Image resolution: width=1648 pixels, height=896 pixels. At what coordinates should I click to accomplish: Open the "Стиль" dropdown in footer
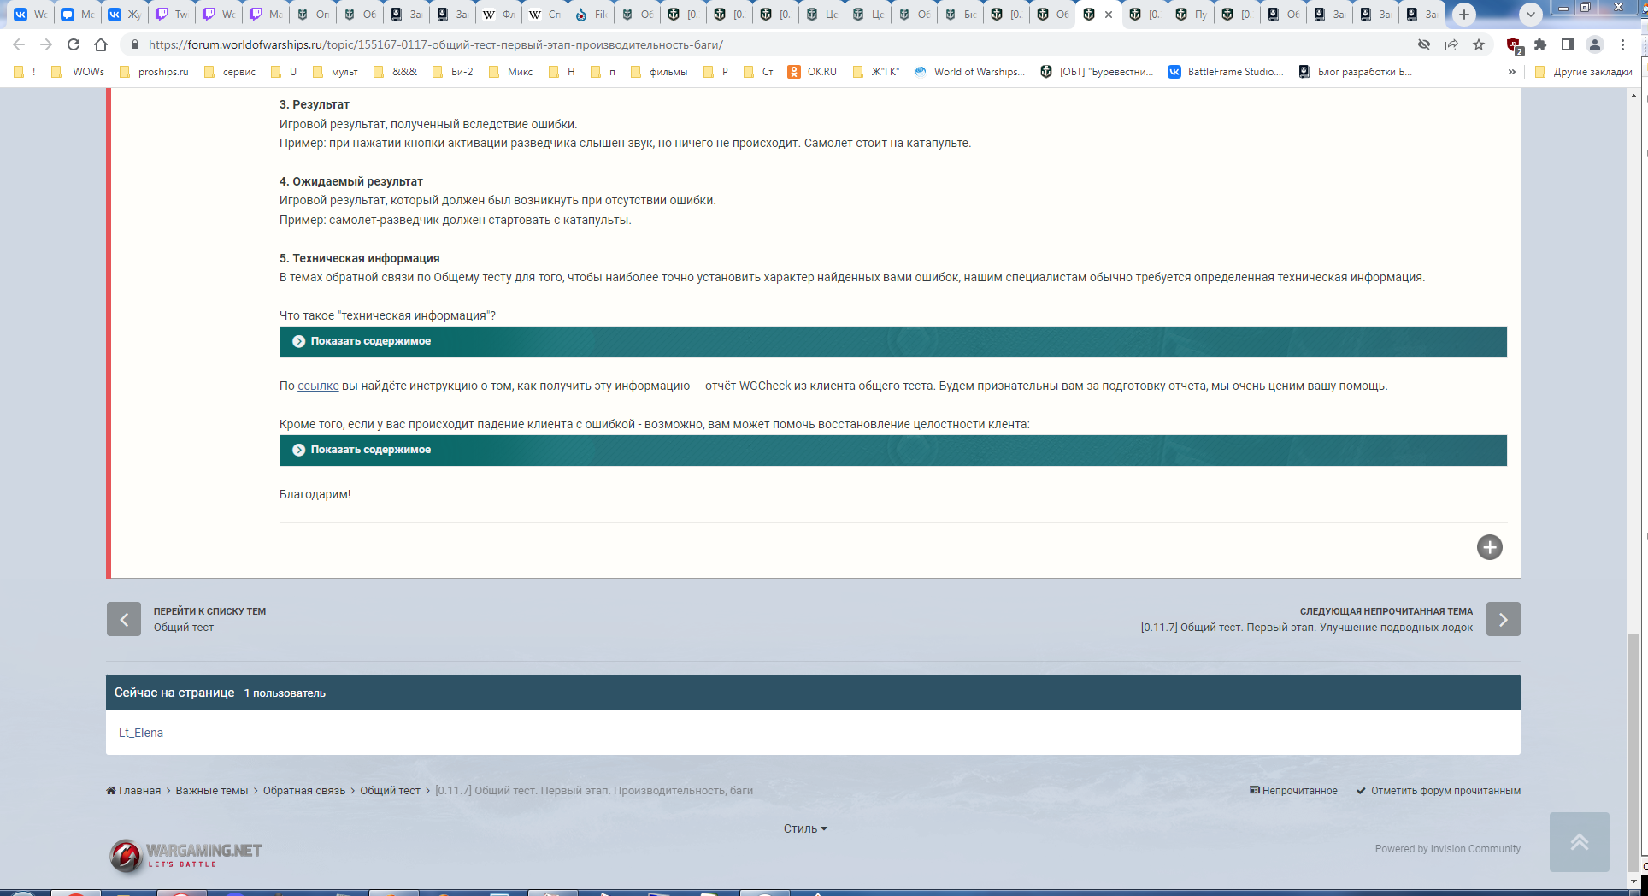805,828
